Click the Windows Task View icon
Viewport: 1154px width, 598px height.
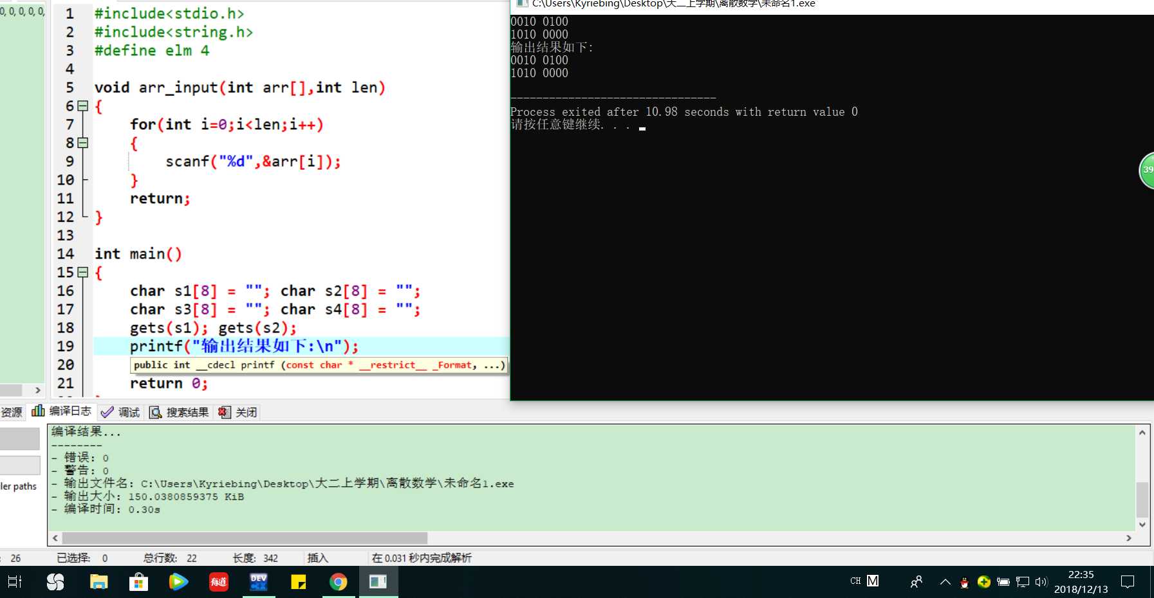[15, 582]
